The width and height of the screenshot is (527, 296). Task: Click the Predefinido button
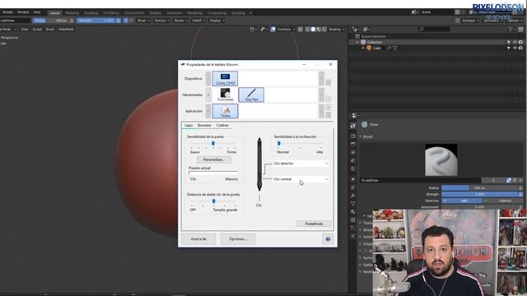click(x=314, y=224)
